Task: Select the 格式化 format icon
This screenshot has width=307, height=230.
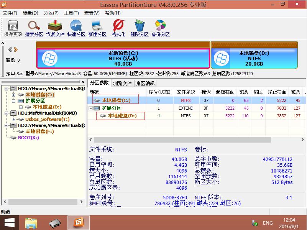Action: pos(118,28)
